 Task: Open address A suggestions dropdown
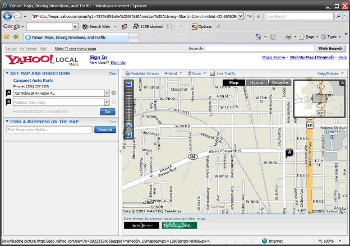107,93
